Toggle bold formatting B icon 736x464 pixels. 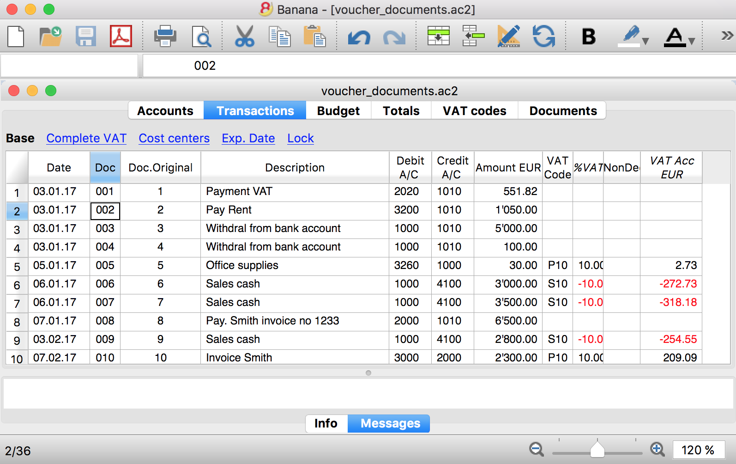[x=589, y=37]
